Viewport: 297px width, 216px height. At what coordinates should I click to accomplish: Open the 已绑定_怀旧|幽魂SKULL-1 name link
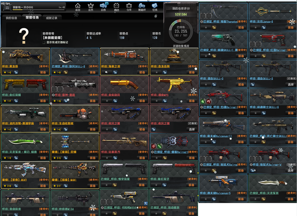[219, 50]
